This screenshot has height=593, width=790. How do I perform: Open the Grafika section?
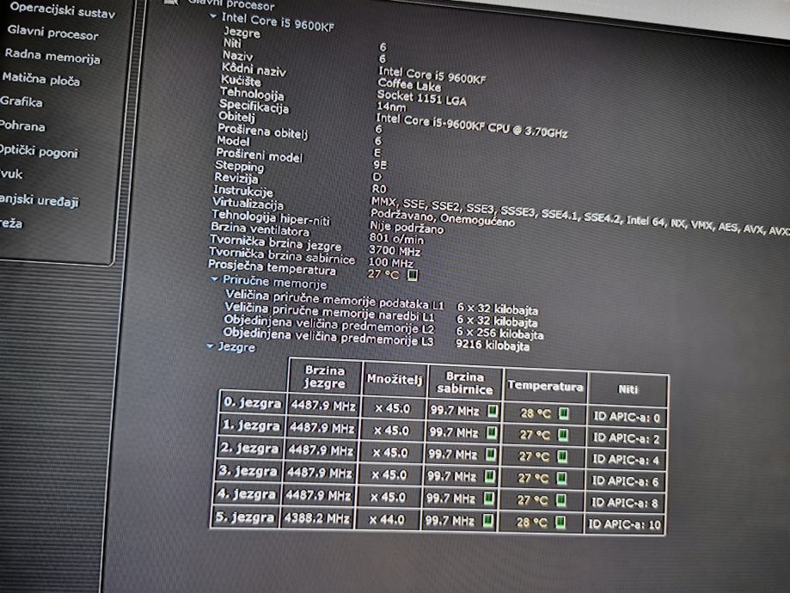coord(21,101)
